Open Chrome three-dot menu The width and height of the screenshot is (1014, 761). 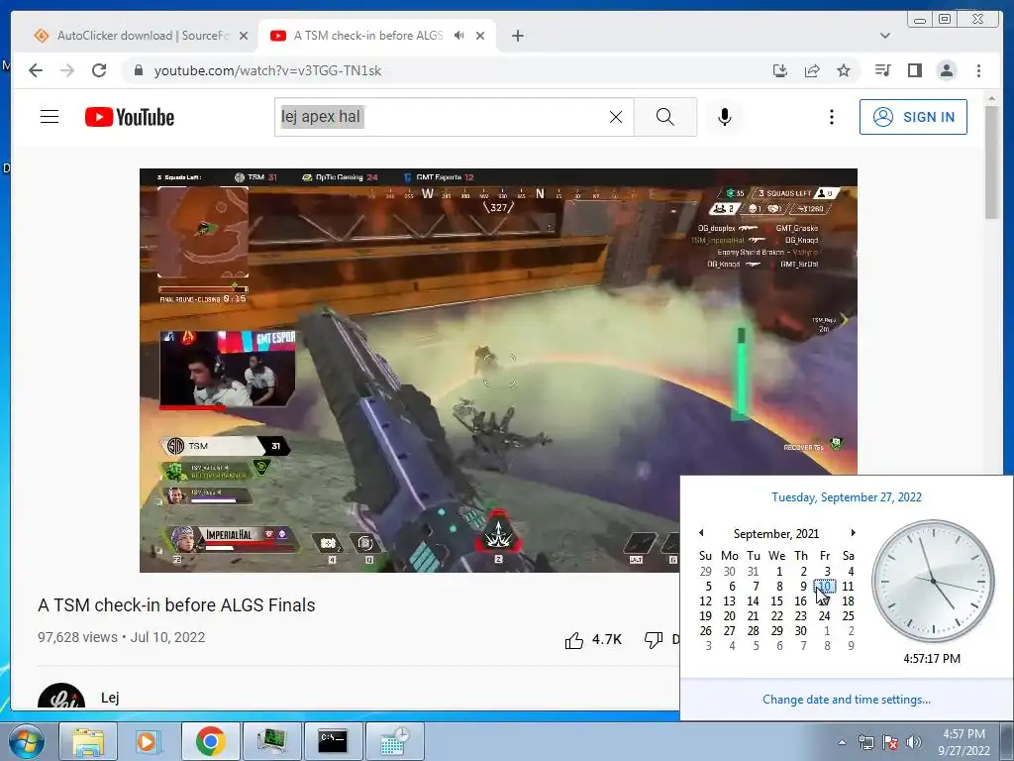click(978, 70)
